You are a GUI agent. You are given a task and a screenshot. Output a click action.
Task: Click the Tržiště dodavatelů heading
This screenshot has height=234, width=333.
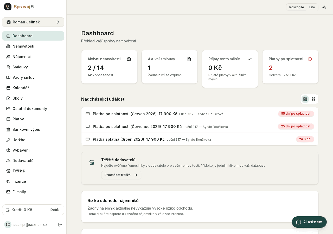click(118, 160)
